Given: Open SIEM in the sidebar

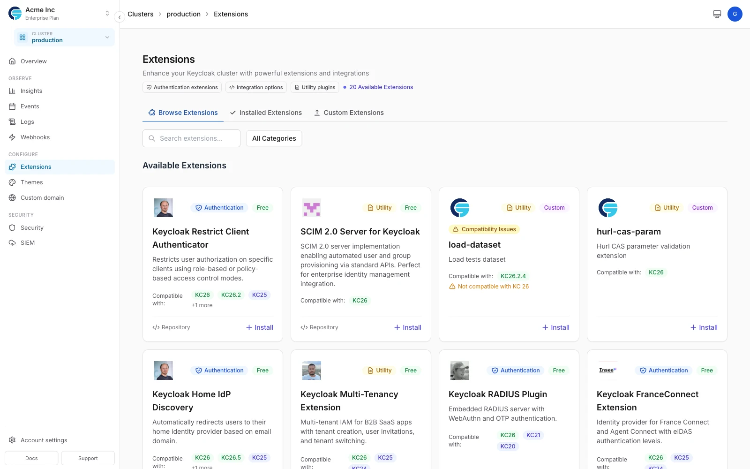Looking at the screenshot, I should (x=60, y=243).
